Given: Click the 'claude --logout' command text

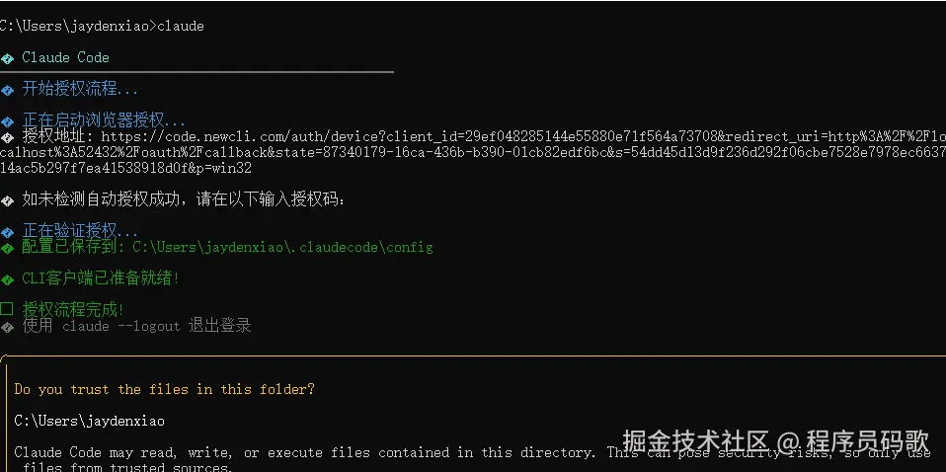Looking at the screenshot, I should 121,326.
